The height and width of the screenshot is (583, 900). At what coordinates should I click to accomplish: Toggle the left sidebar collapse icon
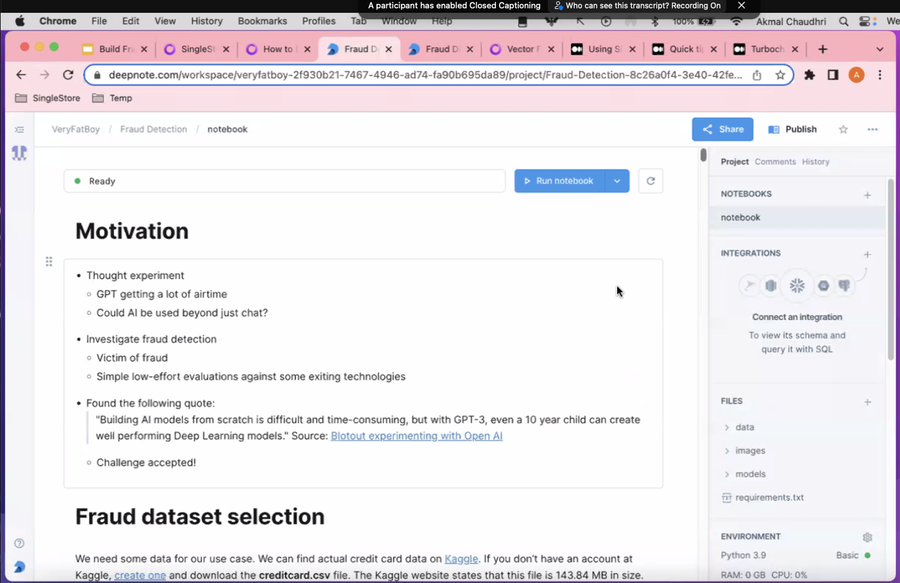19,130
